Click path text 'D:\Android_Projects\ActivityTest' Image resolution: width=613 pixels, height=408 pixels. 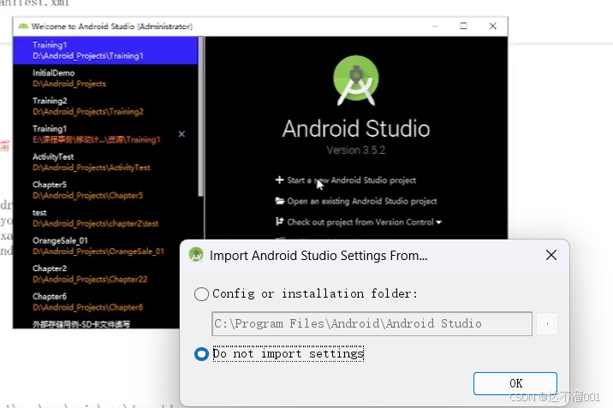click(92, 168)
